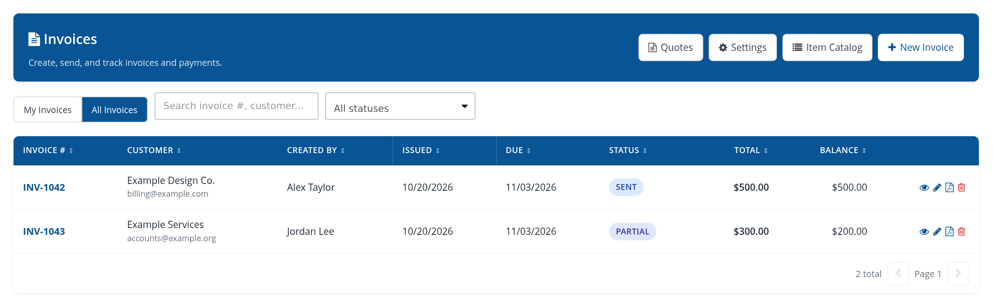Delete invoice INV-1042 with trash icon
993x308 pixels.
pos(962,188)
